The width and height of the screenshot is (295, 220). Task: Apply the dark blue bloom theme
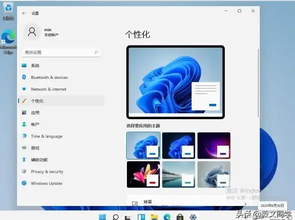point(179,146)
